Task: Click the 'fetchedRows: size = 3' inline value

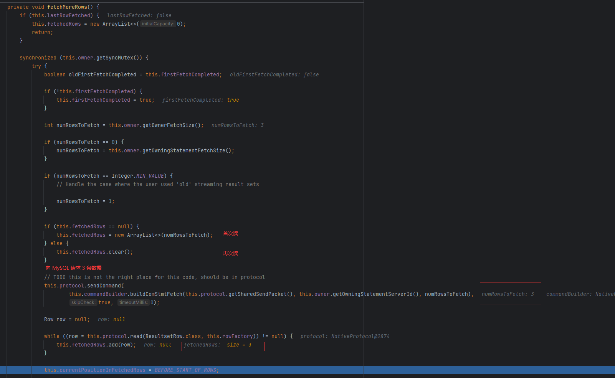Action: point(218,345)
